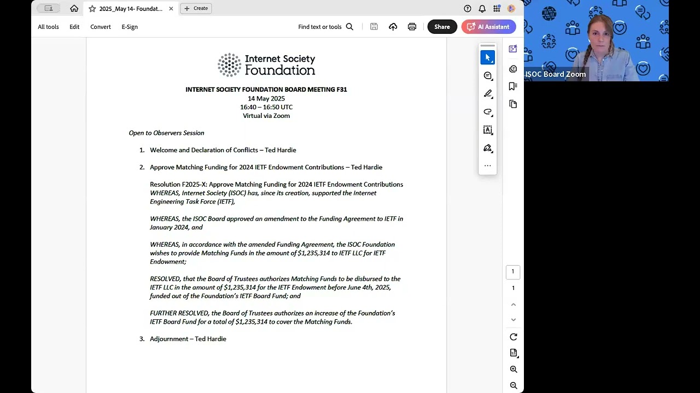Launch the AI Assistant

click(489, 27)
